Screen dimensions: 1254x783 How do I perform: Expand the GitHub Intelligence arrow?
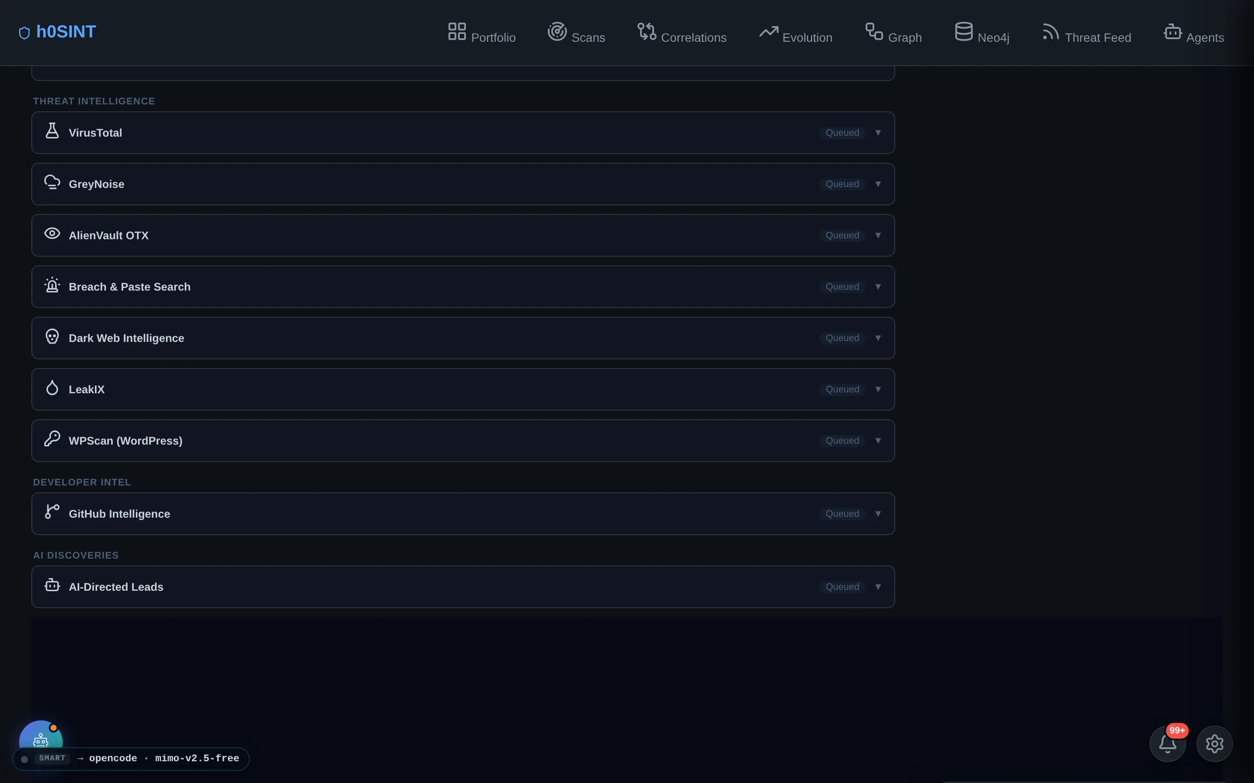point(878,513)
